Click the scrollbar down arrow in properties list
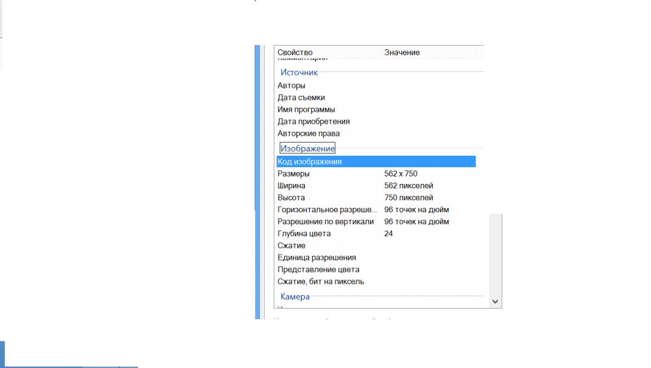 pos(495,301)
